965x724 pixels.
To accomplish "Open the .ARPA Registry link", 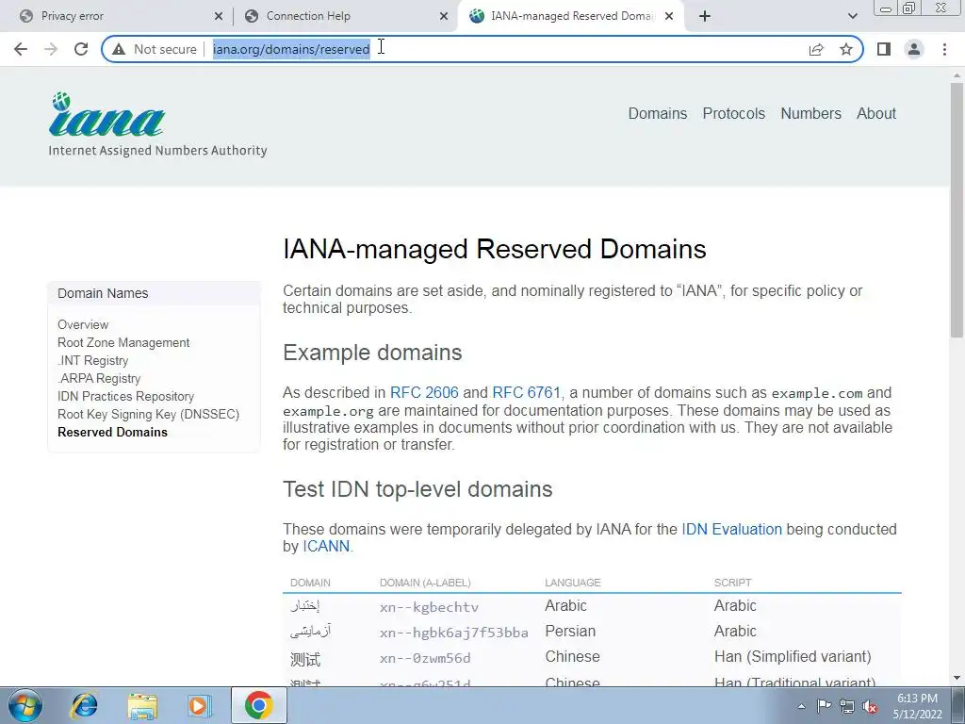I will pyautogui.click(x=99, y=378).
